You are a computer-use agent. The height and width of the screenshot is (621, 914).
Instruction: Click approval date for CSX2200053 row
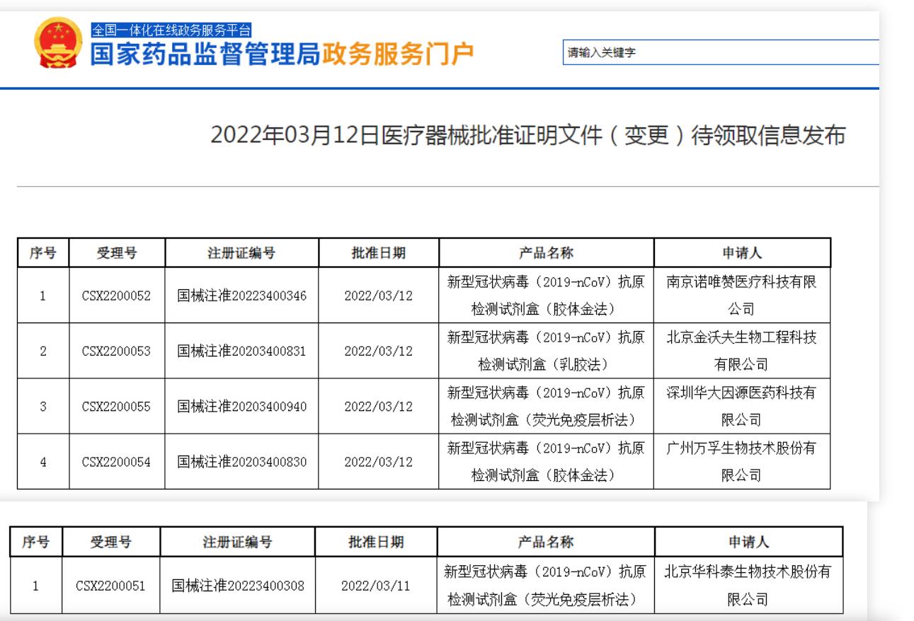click(x=378, y=352)
